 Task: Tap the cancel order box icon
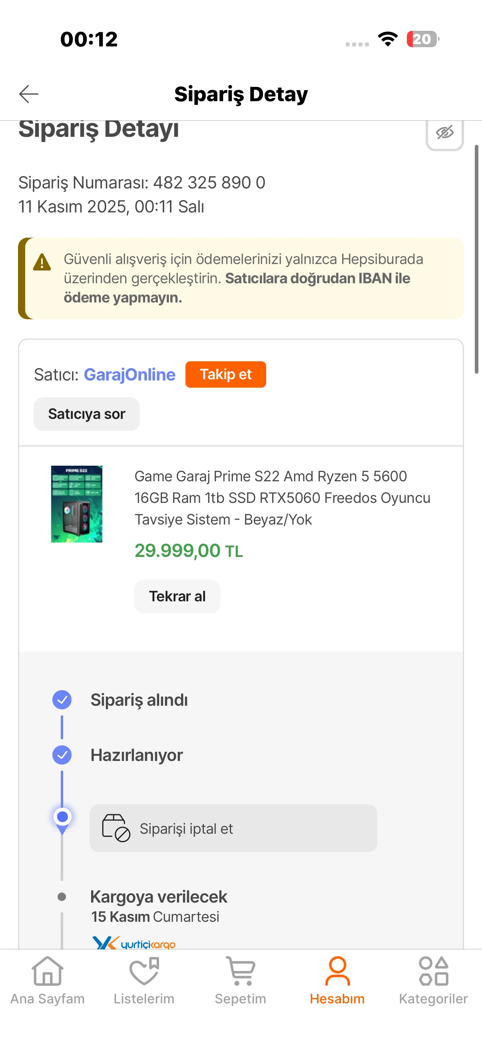[116, 828]
